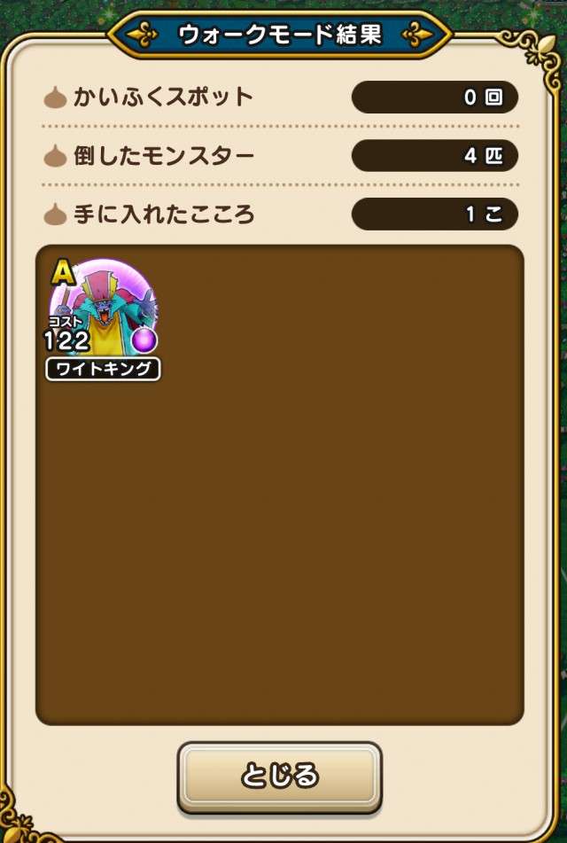Tap the 倒したモンスター row label
The width and height of the screenshot is (567, 843).
pos(164,156)
